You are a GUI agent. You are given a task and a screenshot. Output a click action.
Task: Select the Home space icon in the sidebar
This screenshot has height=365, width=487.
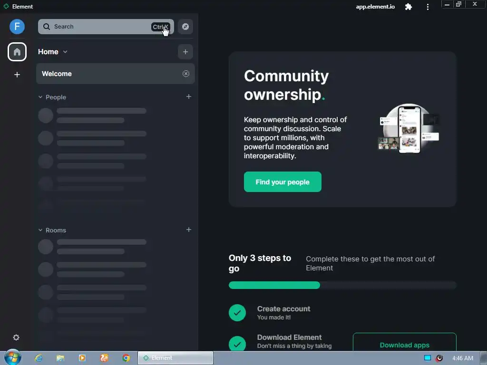coord(17,52)
